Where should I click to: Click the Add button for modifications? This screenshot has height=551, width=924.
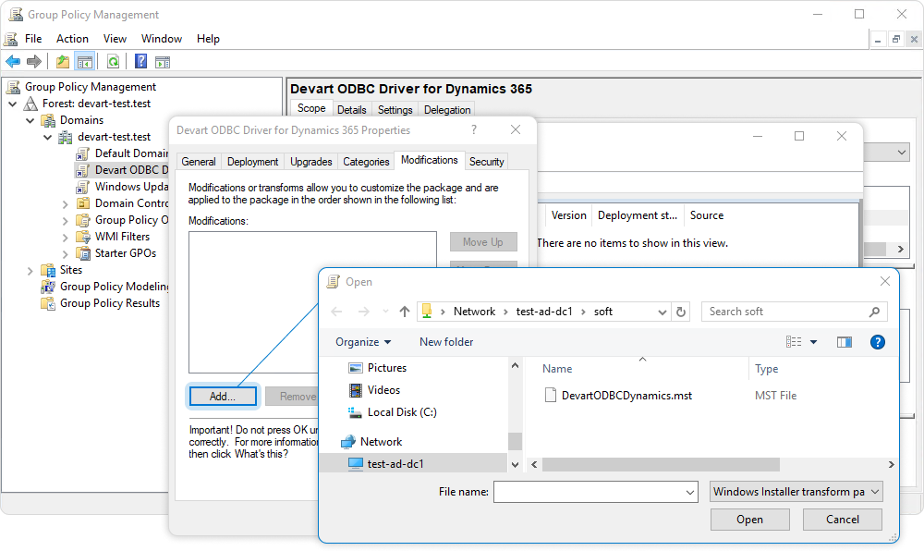(x=222, y=396)
